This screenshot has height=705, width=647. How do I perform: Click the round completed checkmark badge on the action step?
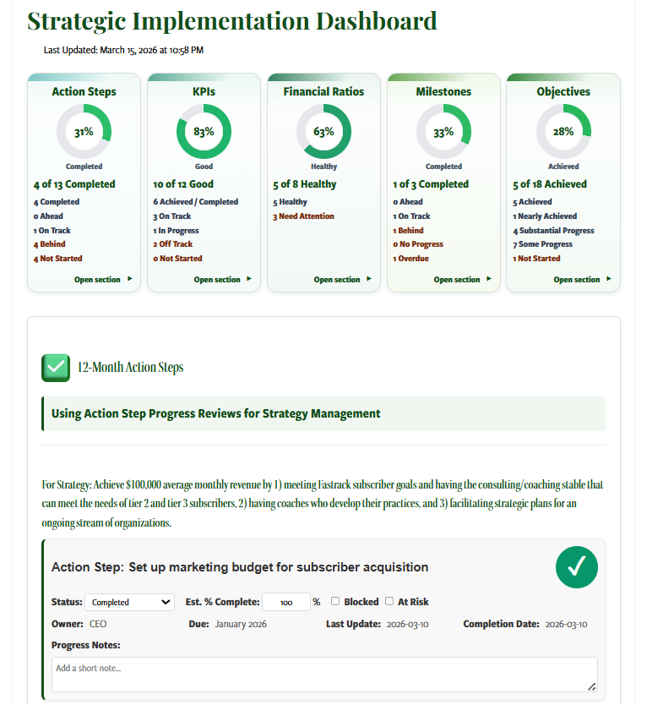(x=576, y=567)
